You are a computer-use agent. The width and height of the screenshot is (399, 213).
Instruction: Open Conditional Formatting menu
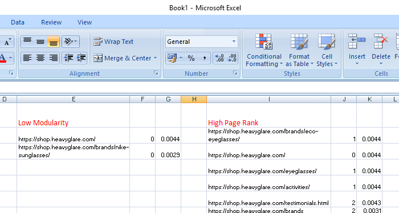point(264,50)
